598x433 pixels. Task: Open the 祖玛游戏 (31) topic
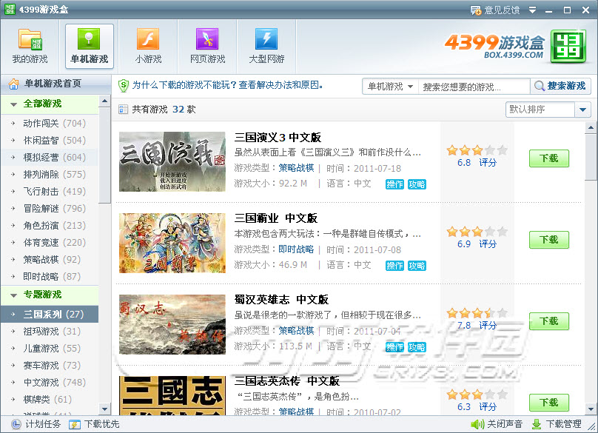click(50, 331)
